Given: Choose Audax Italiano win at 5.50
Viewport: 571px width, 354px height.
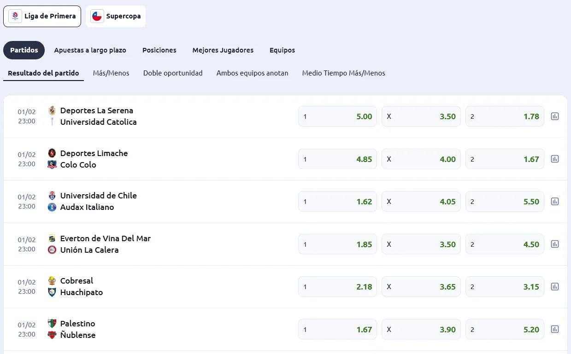Looking at the screenshot, I should click(x=505, y=202).
